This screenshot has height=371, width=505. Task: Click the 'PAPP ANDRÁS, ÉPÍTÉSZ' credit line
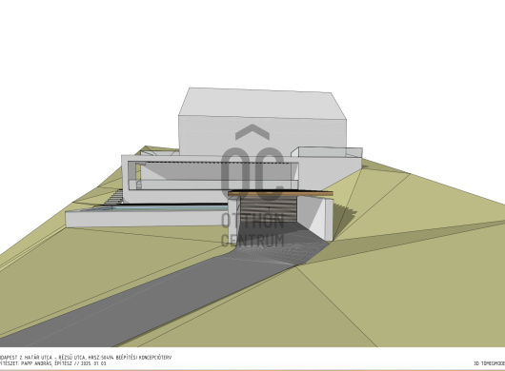[53, 363]
